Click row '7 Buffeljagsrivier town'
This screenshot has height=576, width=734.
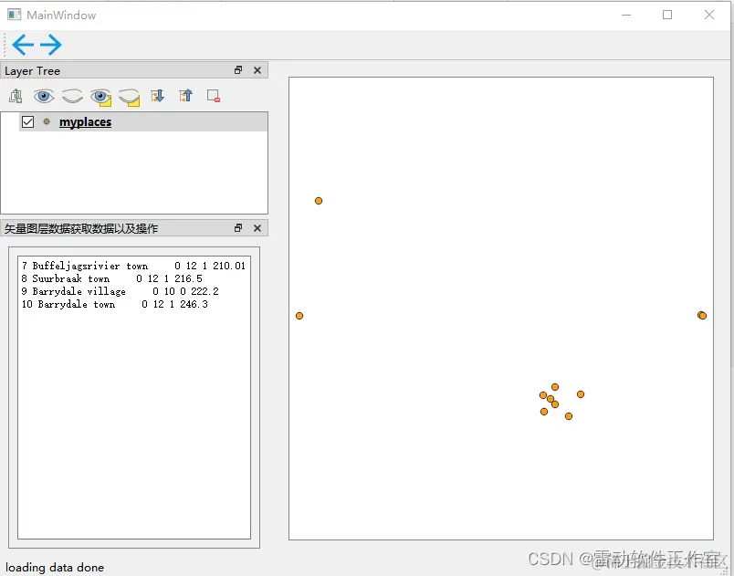coord(134,266)
